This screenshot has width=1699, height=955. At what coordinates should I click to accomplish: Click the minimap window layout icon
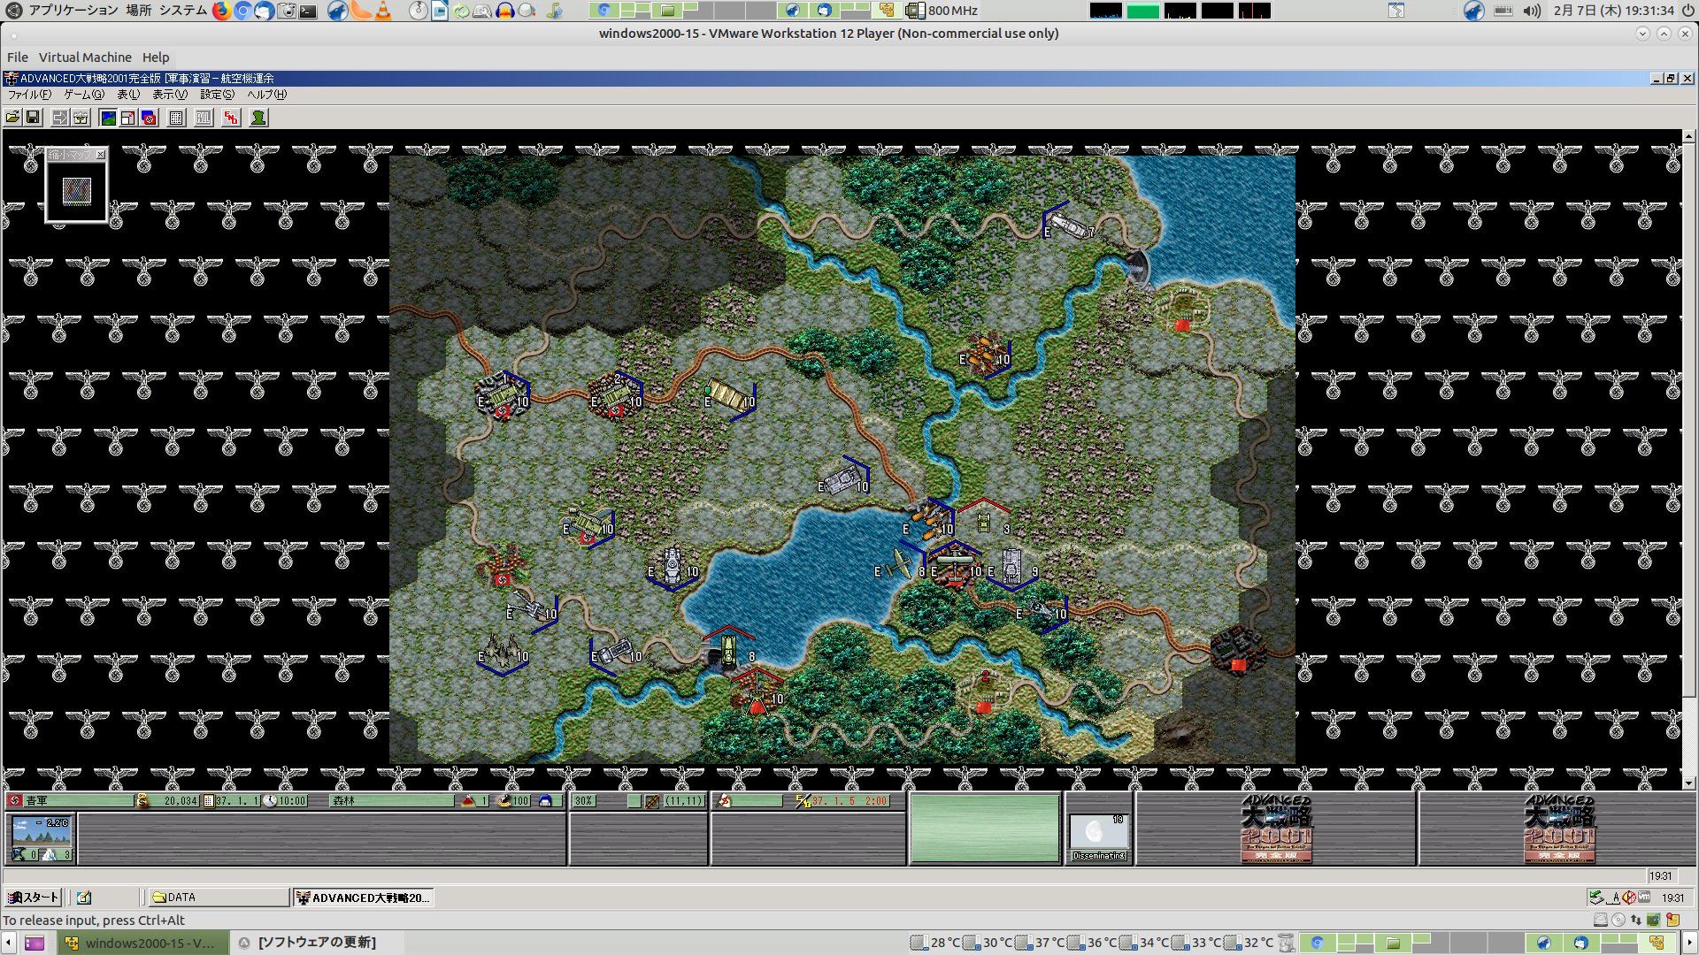[x=128, y=118]
